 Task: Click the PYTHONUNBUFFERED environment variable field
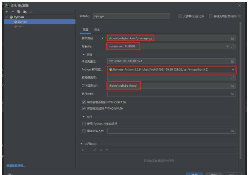[172, 61]
